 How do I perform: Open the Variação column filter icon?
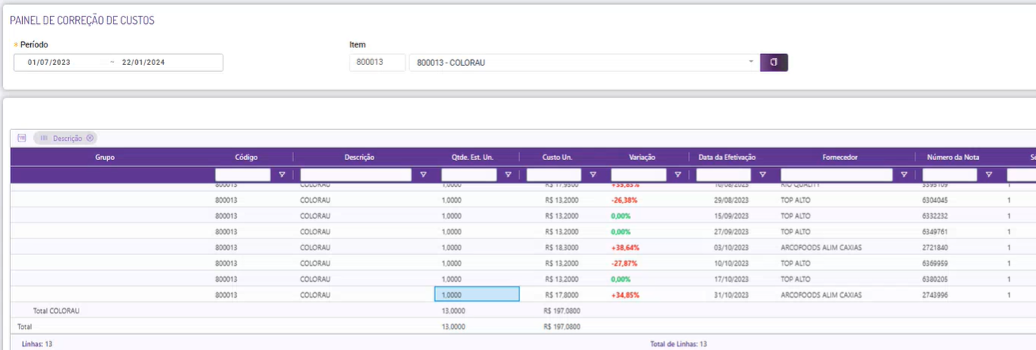pyautogui.click(x=678, y=175)
